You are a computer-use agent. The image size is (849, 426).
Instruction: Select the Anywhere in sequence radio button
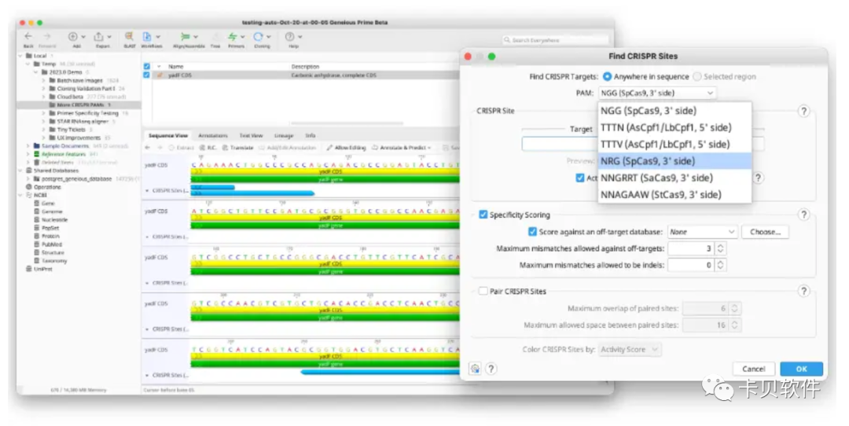607,77
